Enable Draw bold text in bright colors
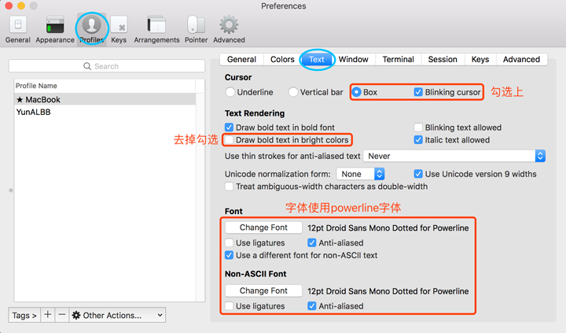Screen dimensions: 566x333 click(x=229, y=140)
